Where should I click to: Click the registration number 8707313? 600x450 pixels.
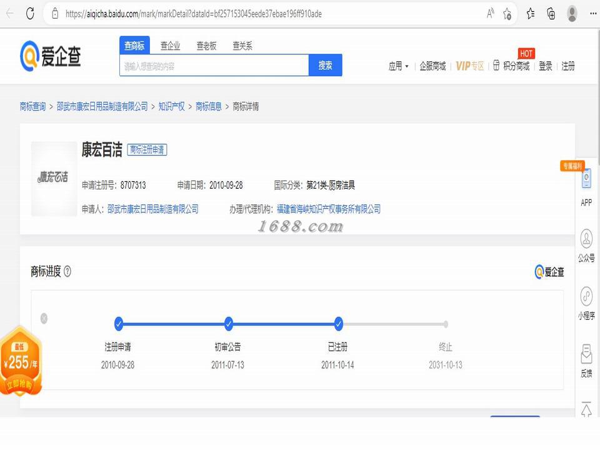133,185
